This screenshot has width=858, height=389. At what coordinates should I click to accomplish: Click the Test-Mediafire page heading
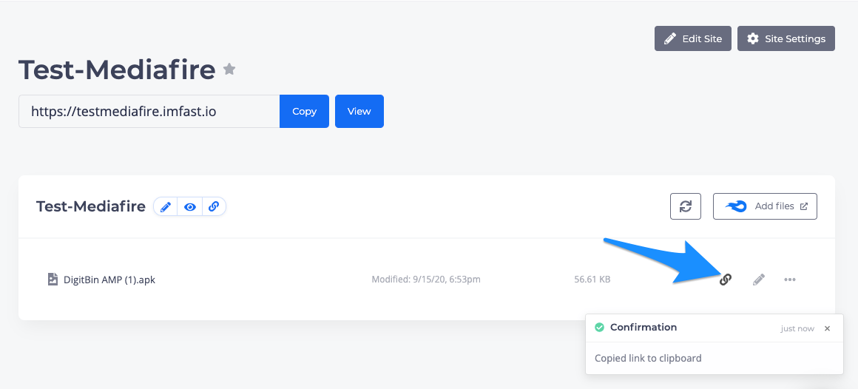click(117, 70)
